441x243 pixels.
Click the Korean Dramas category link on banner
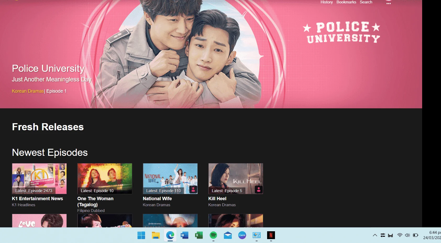pyautogui.click(x=28, y=91)
